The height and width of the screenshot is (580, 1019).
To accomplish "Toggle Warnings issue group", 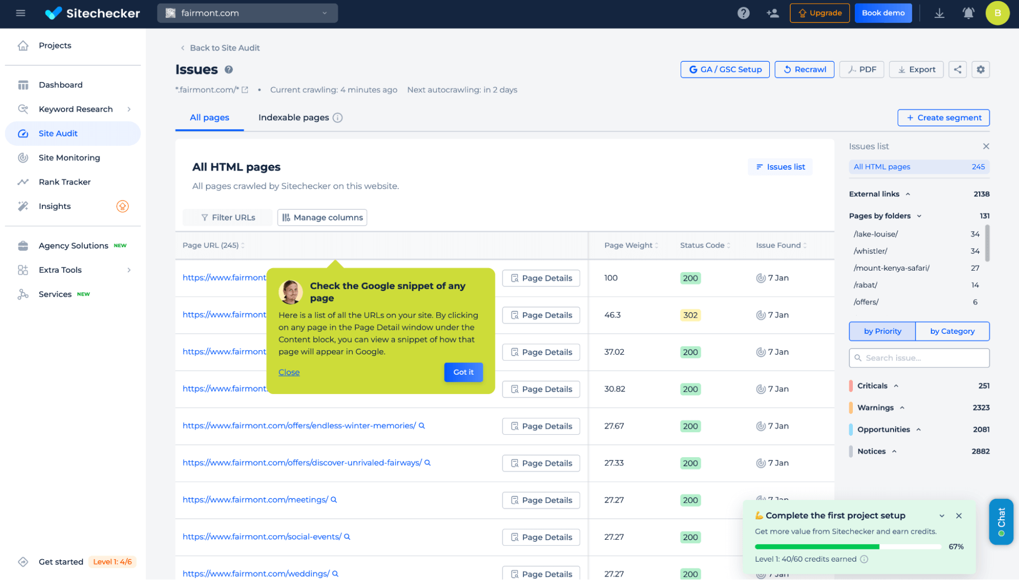I will click(902, 408).
